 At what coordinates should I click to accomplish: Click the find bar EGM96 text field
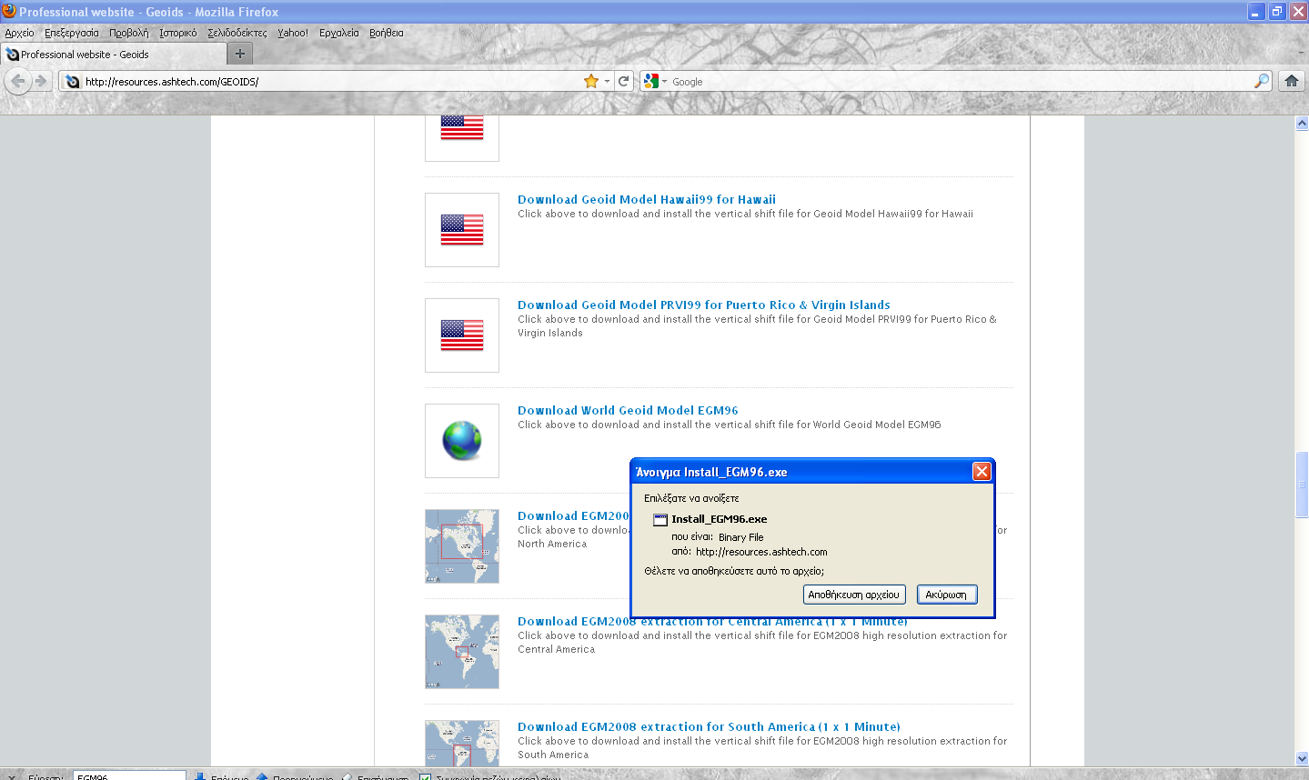129,776
